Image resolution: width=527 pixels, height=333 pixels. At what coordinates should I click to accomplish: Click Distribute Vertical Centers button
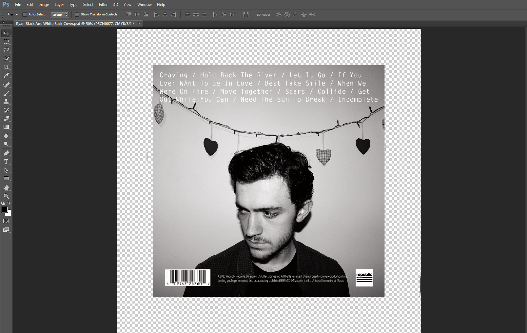[196, 14]
